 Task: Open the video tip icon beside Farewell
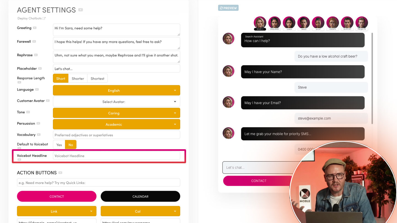(34, 42)
